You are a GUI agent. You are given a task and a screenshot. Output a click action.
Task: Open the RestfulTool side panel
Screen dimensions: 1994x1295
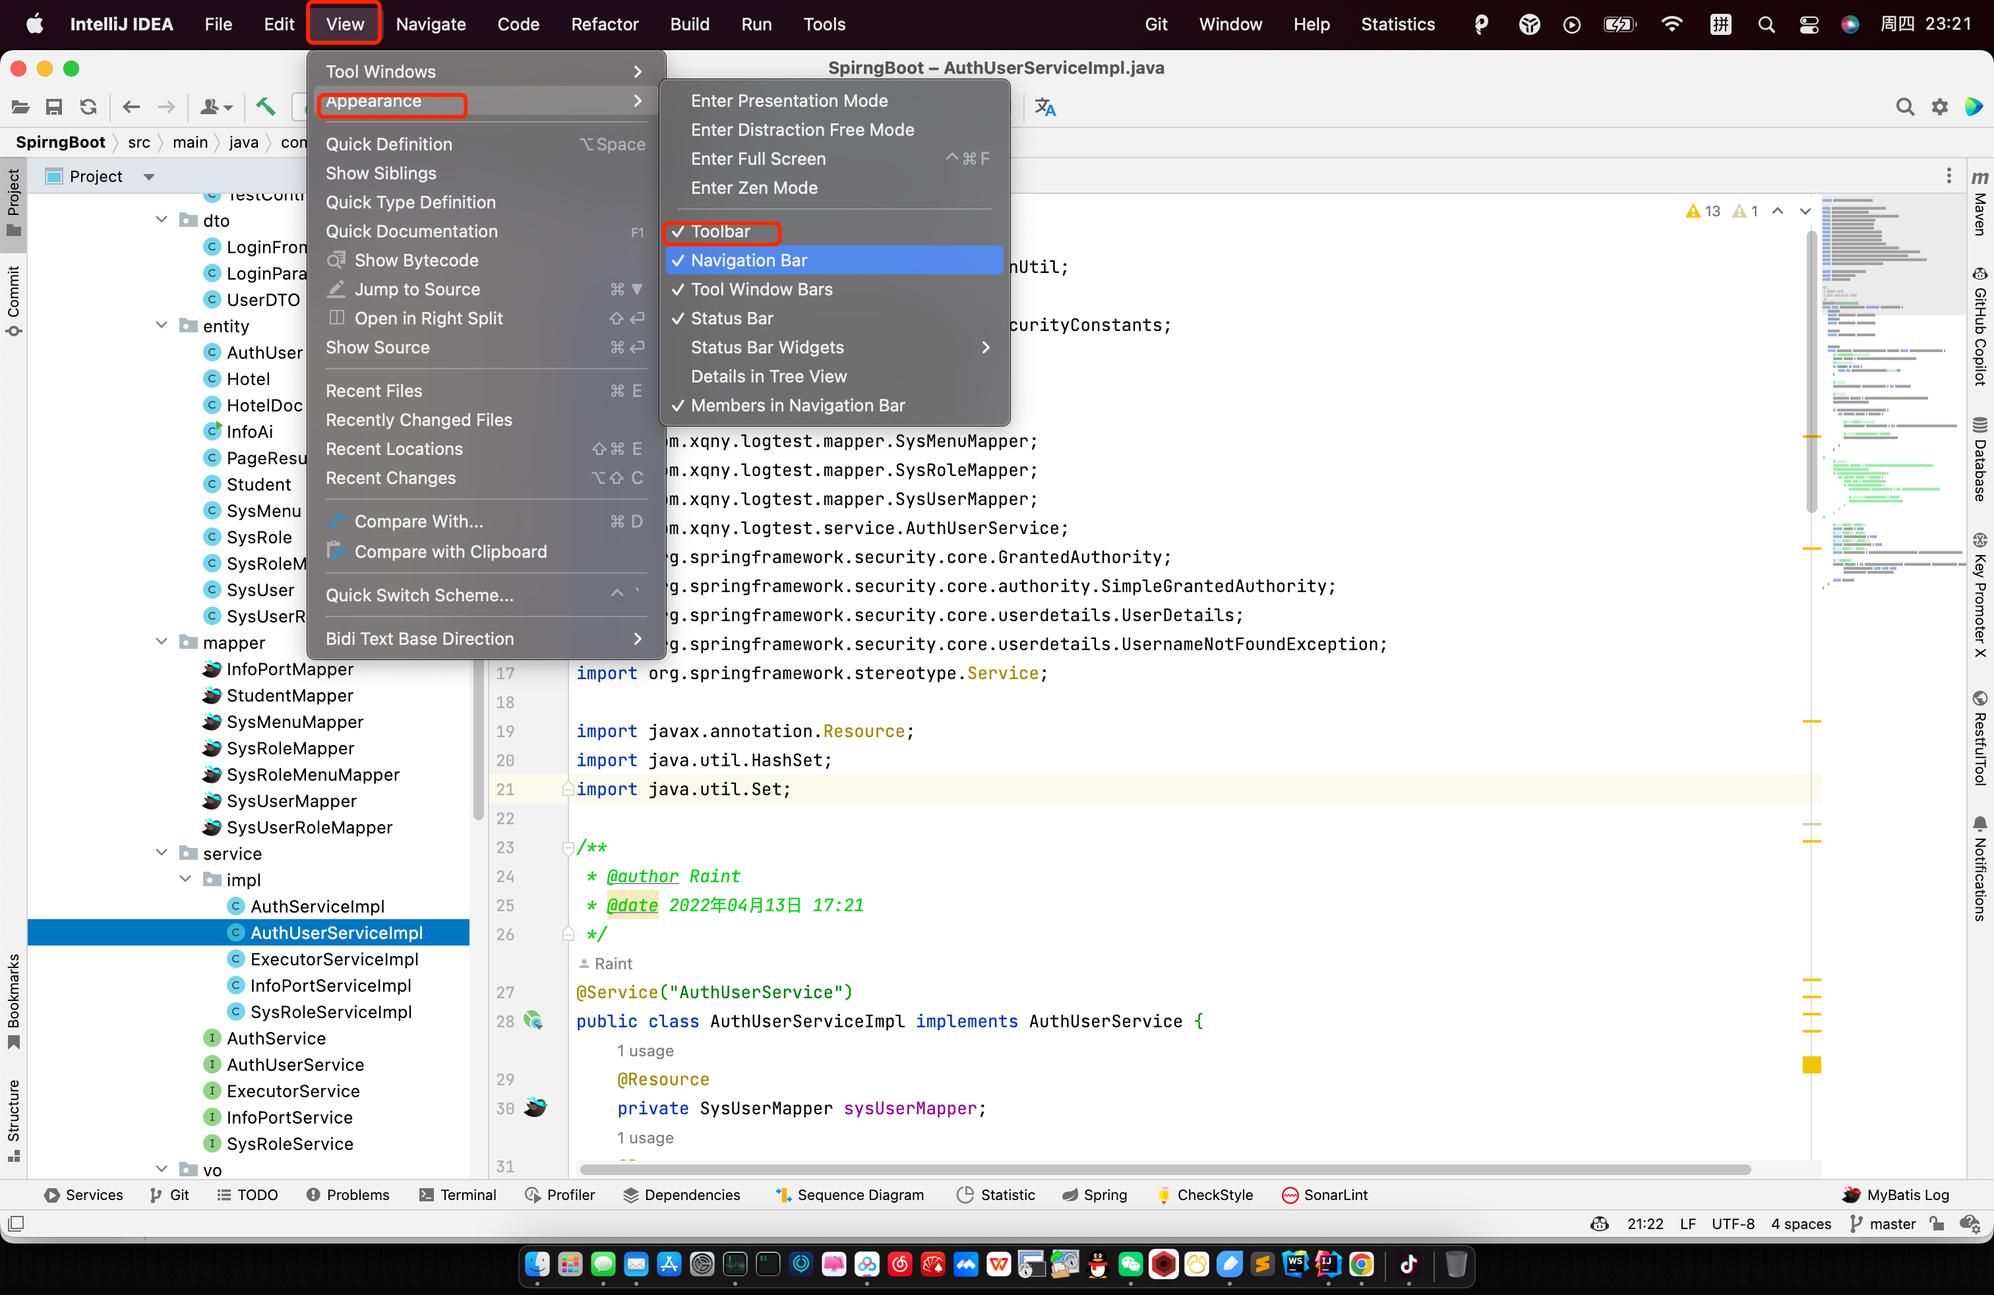click(1979, 738)
